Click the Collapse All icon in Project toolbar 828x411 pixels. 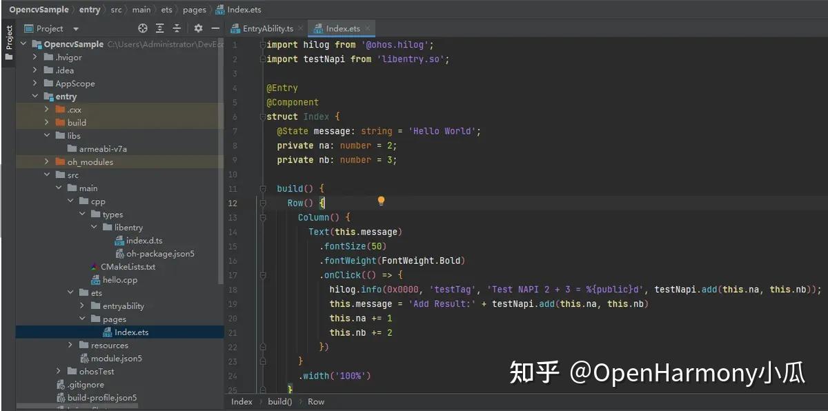177,28
